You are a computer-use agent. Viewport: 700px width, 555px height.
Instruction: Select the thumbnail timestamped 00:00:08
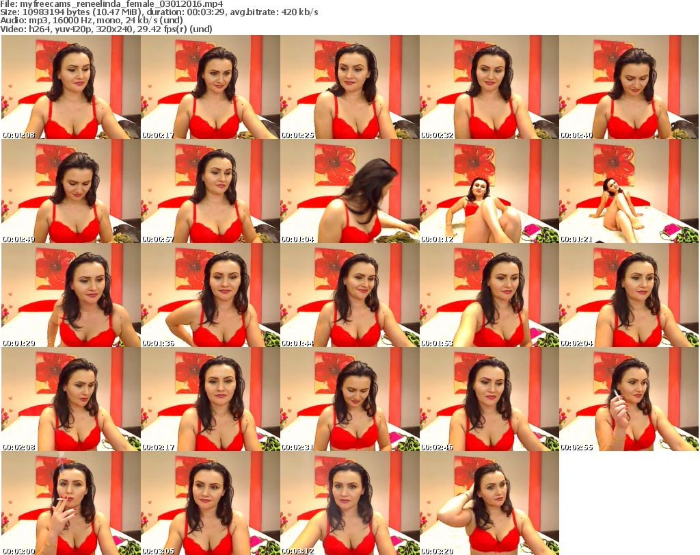(71, 87)
